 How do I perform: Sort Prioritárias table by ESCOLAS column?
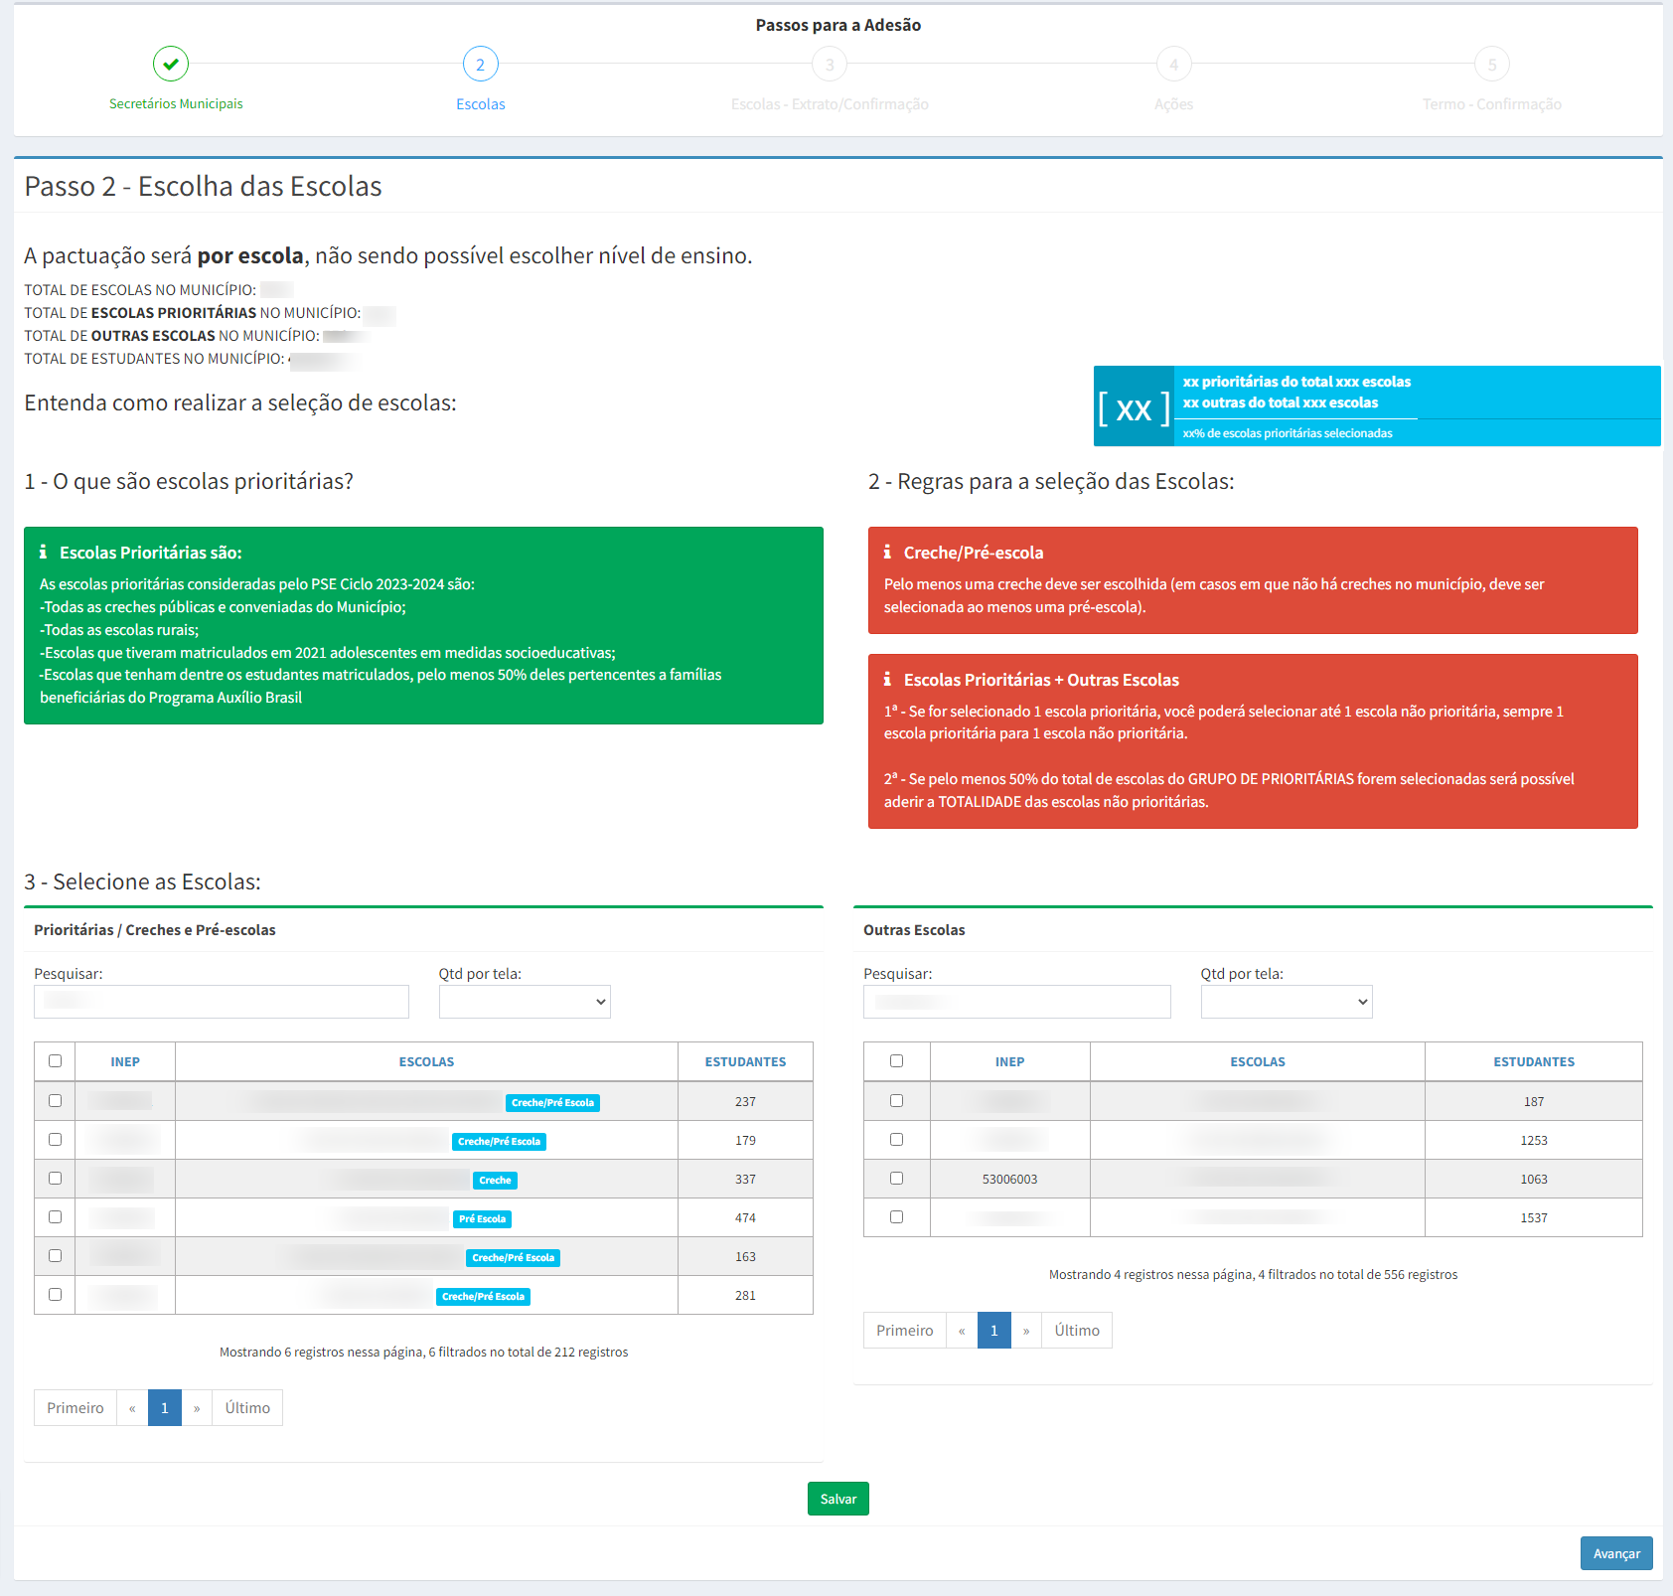[426, 1061]
